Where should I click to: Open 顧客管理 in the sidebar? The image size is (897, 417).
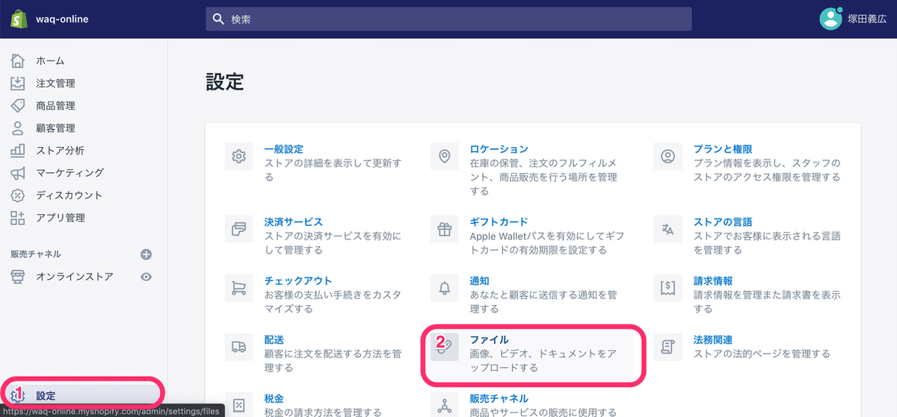click(55, 128)
